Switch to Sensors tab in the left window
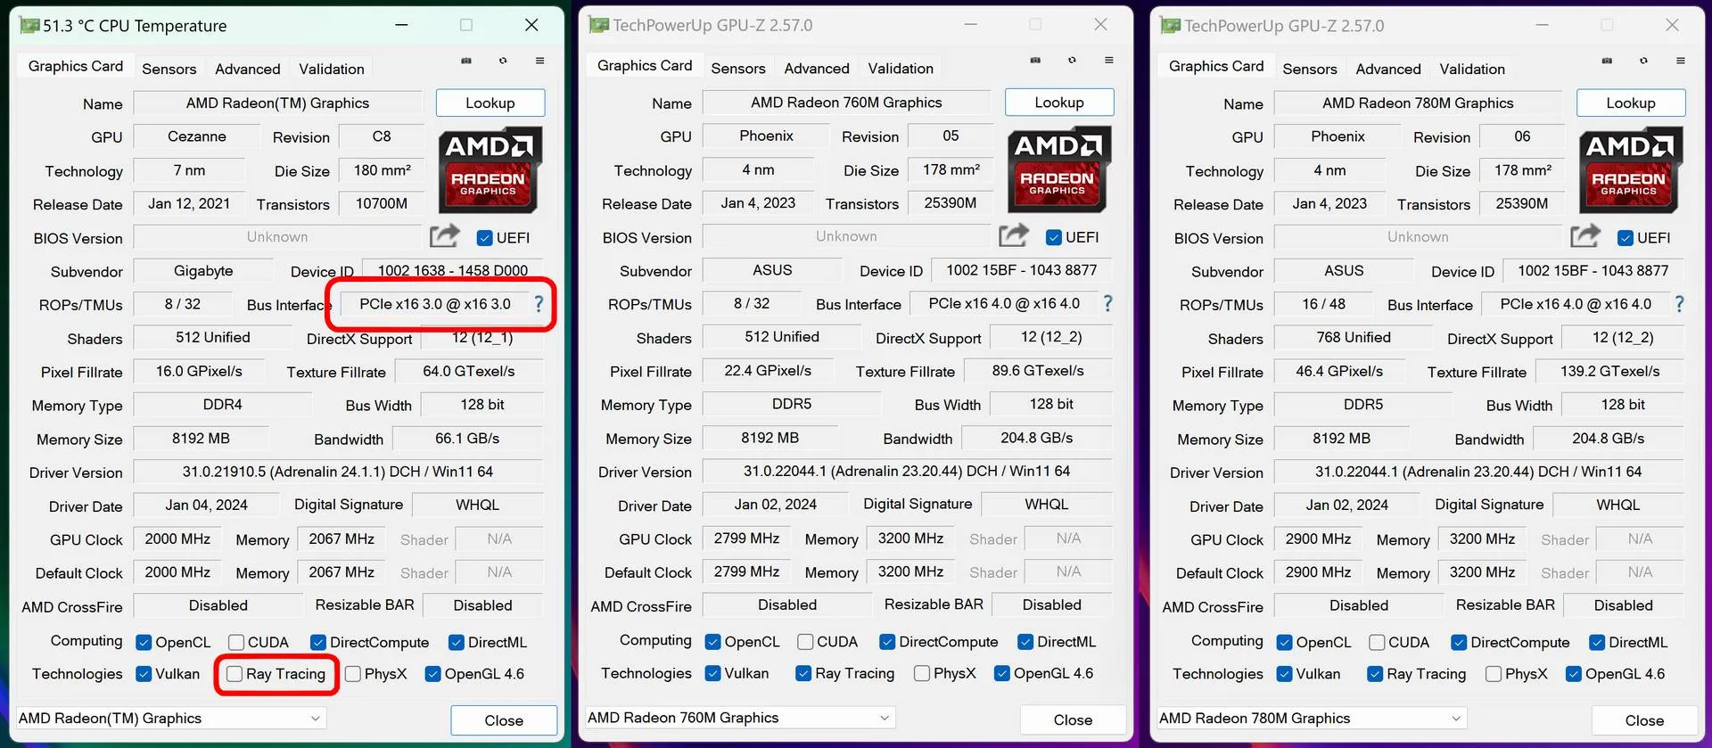Screen dimensions: 1712x748 tap(169, 69)
